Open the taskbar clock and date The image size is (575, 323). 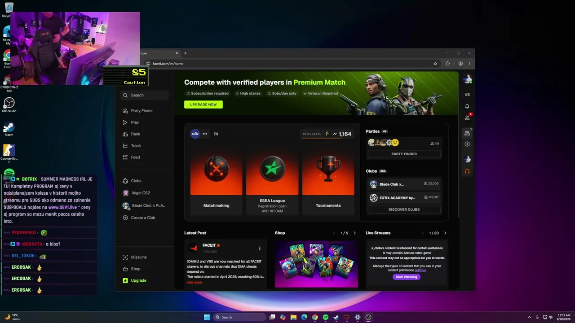[564, 317]
